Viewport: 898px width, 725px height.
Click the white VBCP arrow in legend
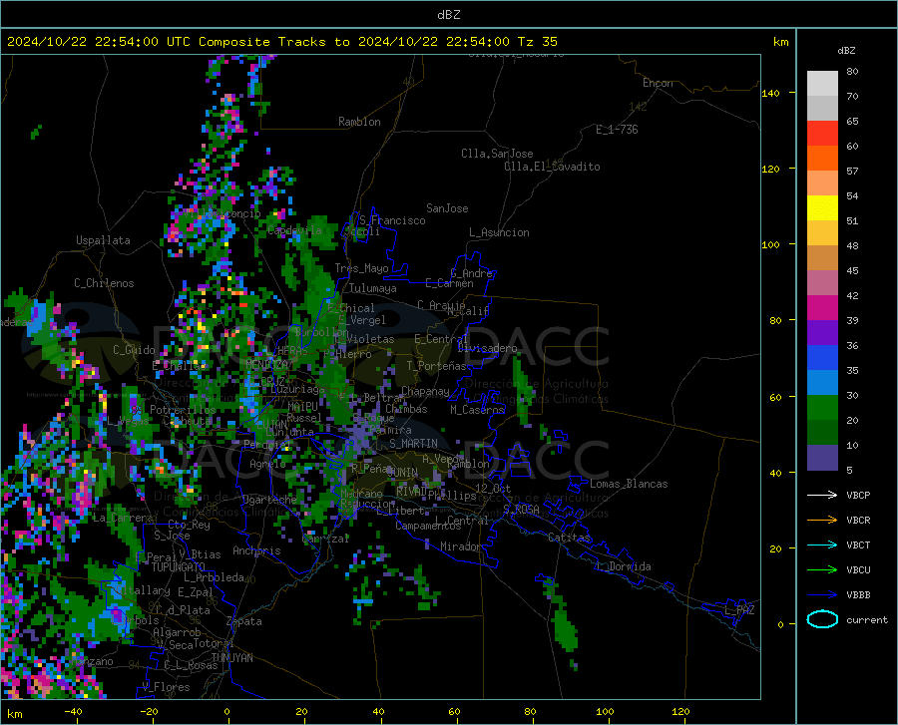(822, 495)
